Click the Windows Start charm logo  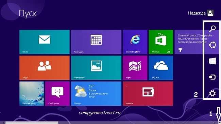pos(213,61)
